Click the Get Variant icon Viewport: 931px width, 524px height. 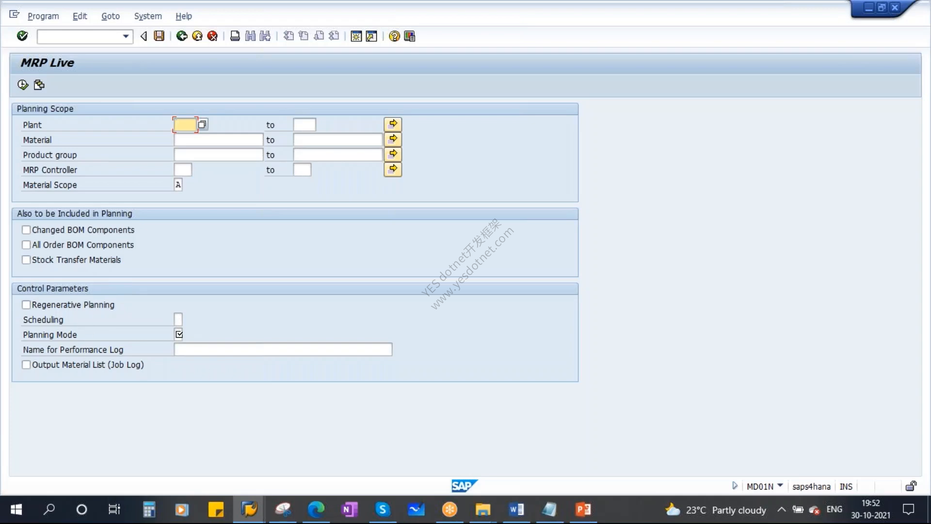39,85
